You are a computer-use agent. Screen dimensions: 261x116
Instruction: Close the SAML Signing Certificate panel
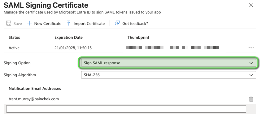pyautogui.click(x=251, y=5)
